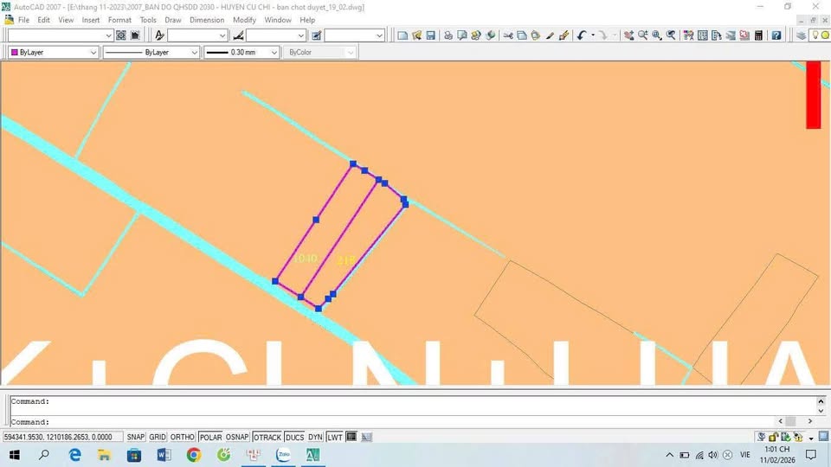This screenshot has width=831, height=467.
Task: Open the QuickCalc calculator icon
Action: 759,35
